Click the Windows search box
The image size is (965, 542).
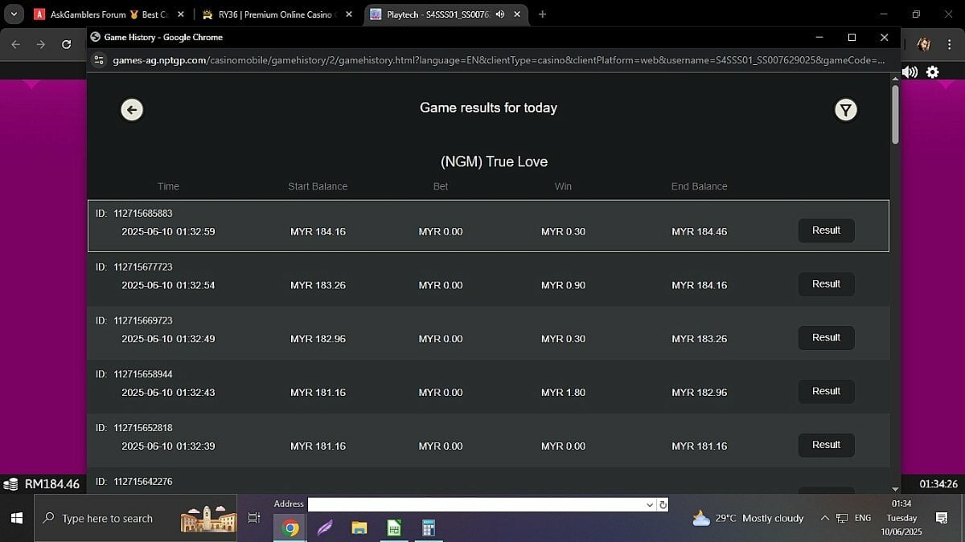click(x=107, y=519)
